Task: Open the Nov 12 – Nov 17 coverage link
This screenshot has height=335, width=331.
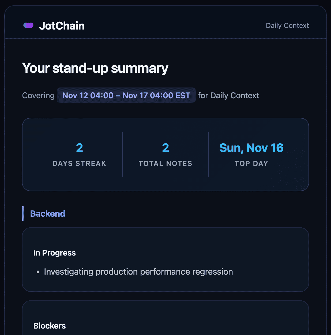Action: click(x=126, y=95)
